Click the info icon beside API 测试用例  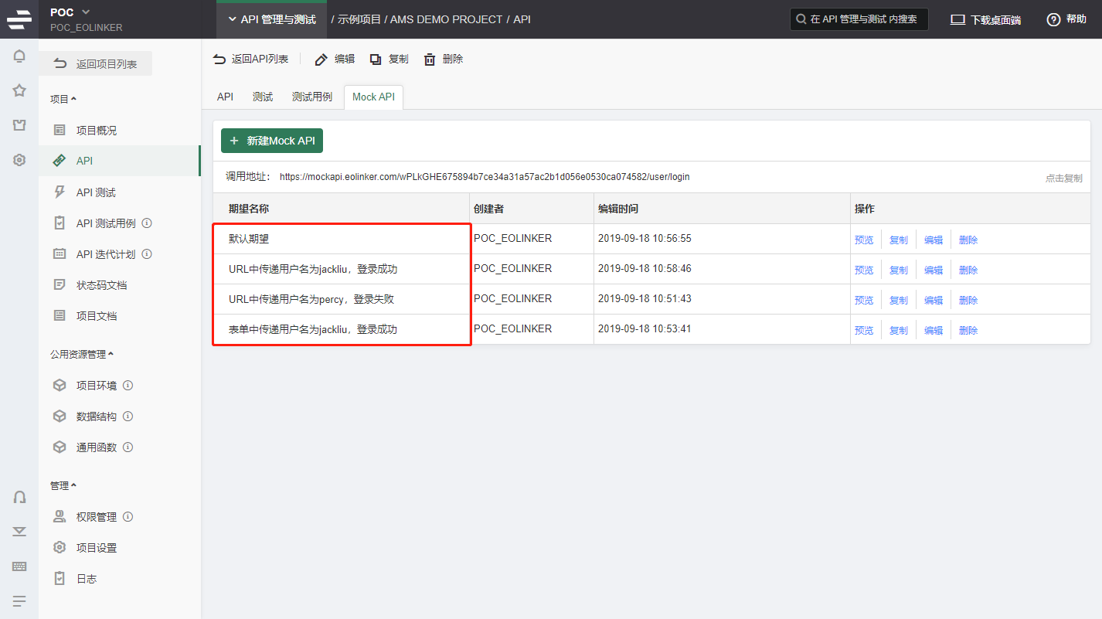(147, 223)
